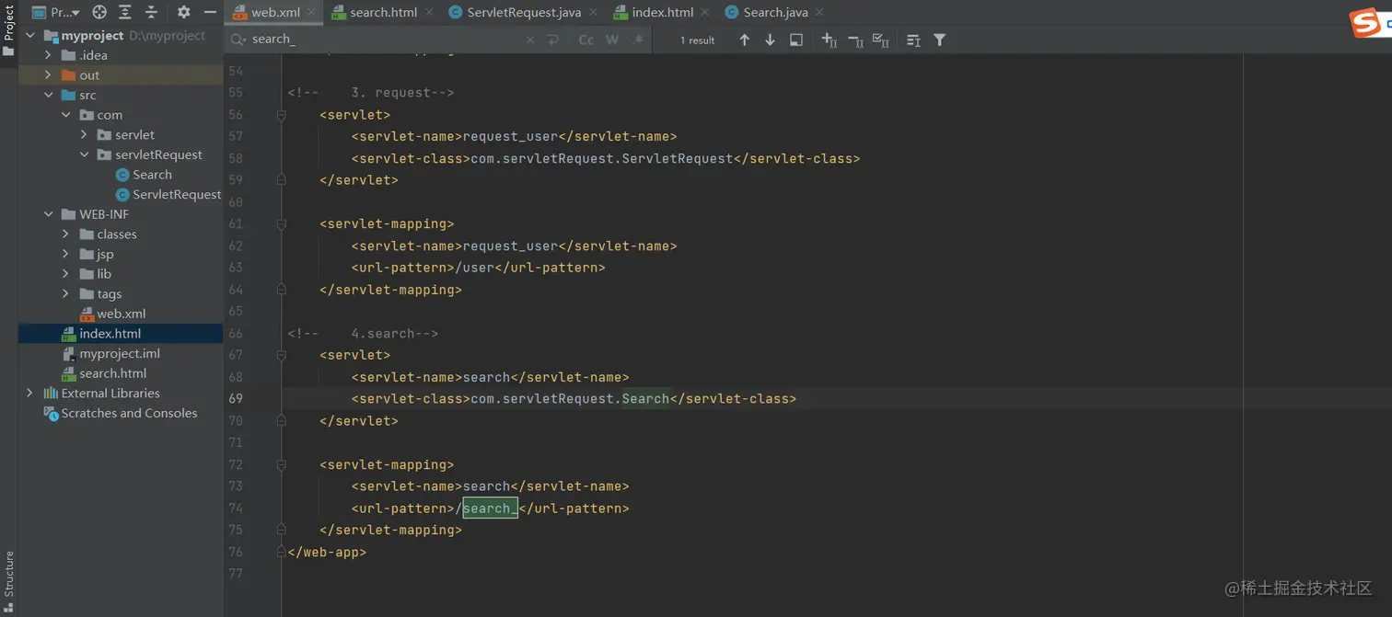Viewport: 1392px width, 617px height.
Task: Go to next occurrence arrow
Action: 770,40
